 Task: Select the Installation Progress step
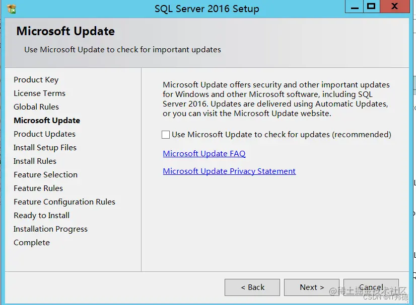click(x=51, y=229)
